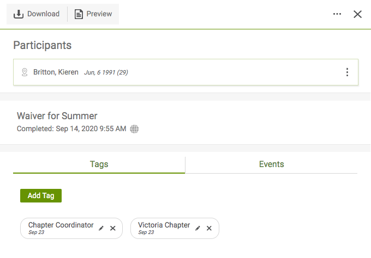Click the Download button
This screenshot has height=258, width=371.
click(37, 14)
